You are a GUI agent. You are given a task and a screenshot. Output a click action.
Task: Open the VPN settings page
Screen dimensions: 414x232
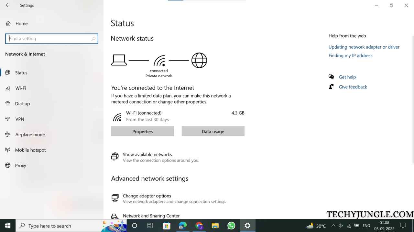click(20, 119)
